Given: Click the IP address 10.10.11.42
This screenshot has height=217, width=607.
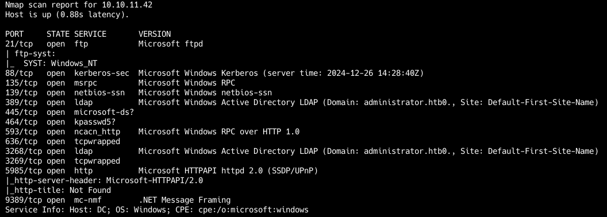Looking at the screenshot, I should coord(127,5).
